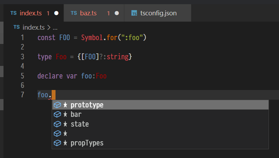
Task: Click the foo identifier on line 7
Action: point(43,95)
